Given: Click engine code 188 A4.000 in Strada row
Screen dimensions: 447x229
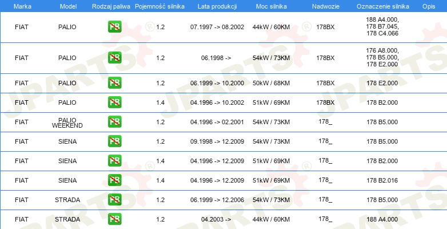Looking at the screenshot, I should click(382, 219).
